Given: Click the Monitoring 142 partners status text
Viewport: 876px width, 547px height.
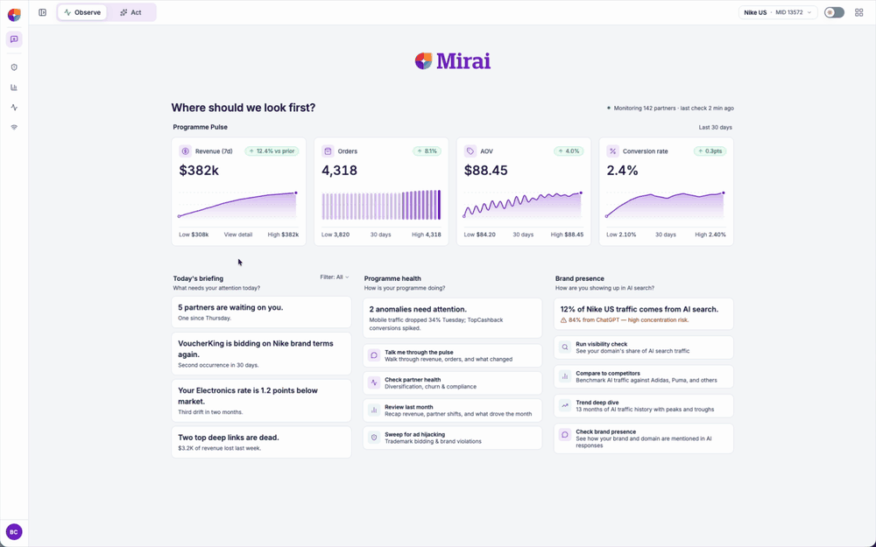Looking at the screenshot, I should [674, 109].
